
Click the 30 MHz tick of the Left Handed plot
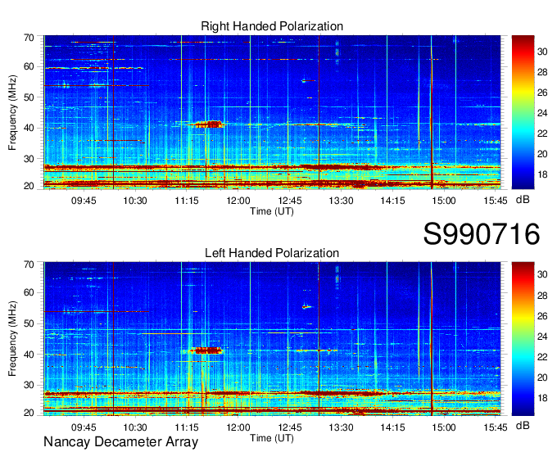point(29,385)
